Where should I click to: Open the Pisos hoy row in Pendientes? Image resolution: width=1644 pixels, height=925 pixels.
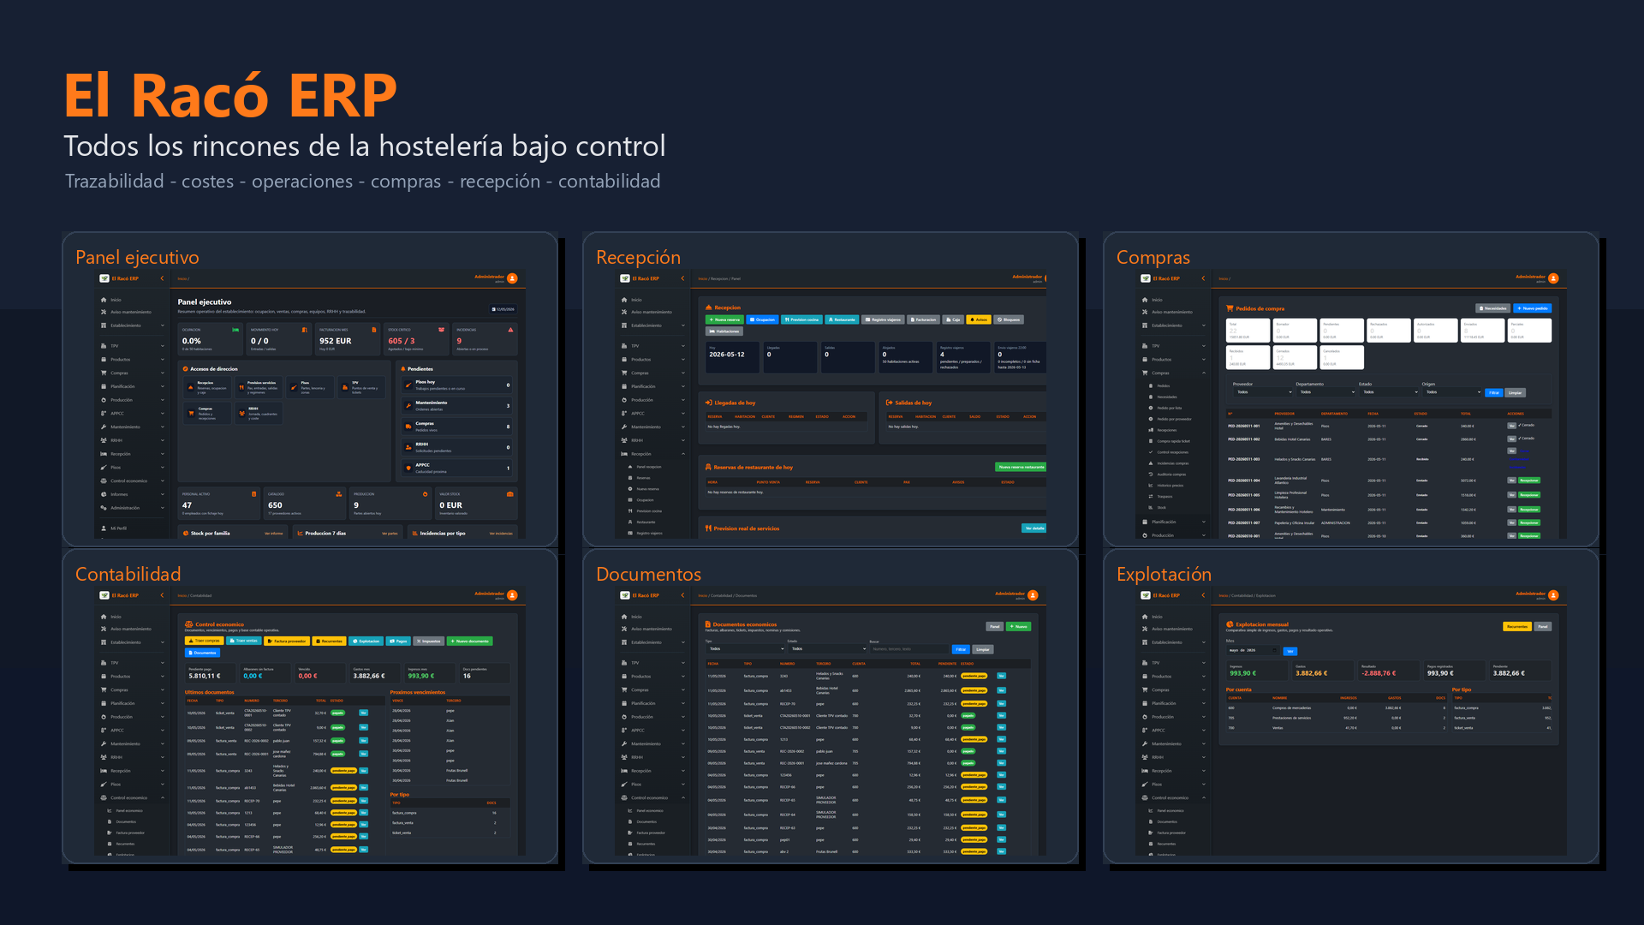[458, 385]
